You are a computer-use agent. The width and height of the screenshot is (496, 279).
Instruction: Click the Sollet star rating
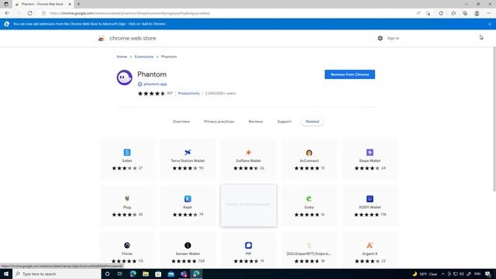pyautogui.click(x=124, y=168)
